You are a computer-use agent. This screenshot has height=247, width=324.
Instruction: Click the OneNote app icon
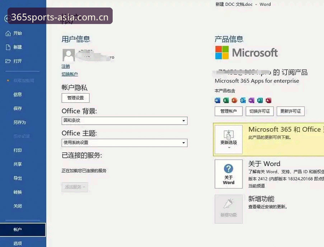[251, 100]
